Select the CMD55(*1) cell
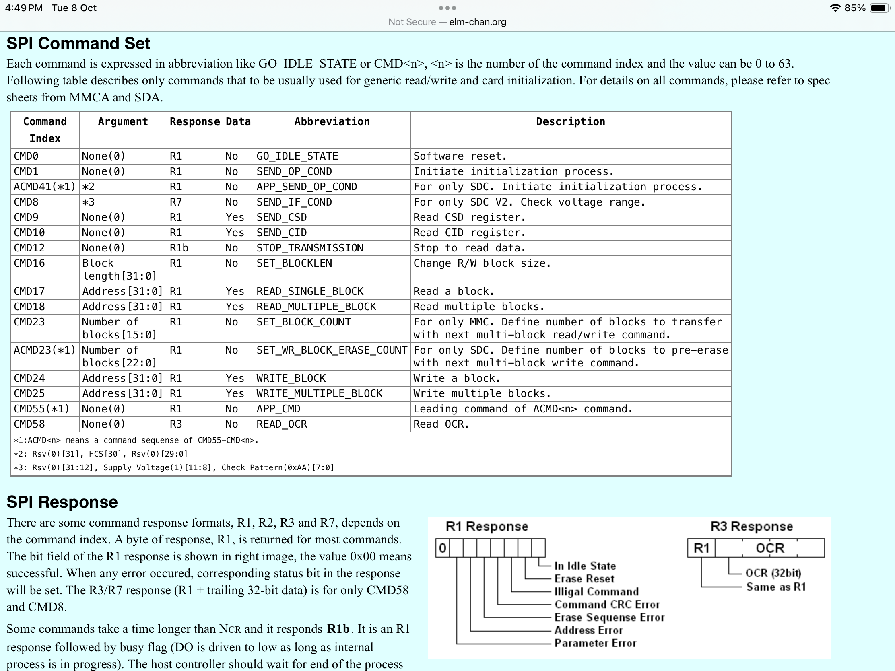Viewport: 895px width, 671px height. click(45, 409)
